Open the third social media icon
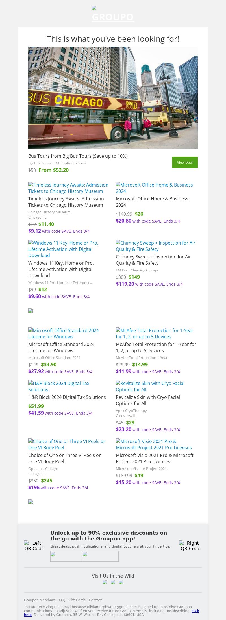This screenshot has height=620, width=226. [121, 582]
